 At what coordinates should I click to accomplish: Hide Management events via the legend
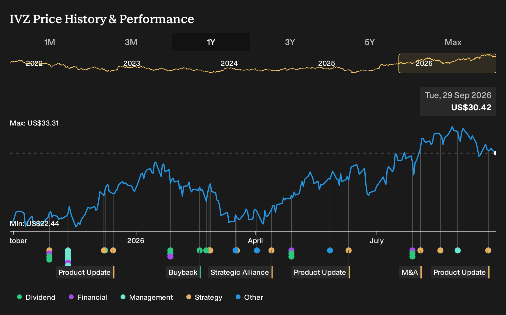coord(147,297)
